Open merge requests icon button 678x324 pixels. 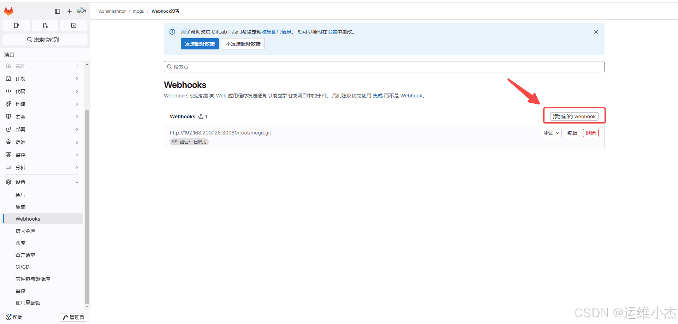coord(45,25)
